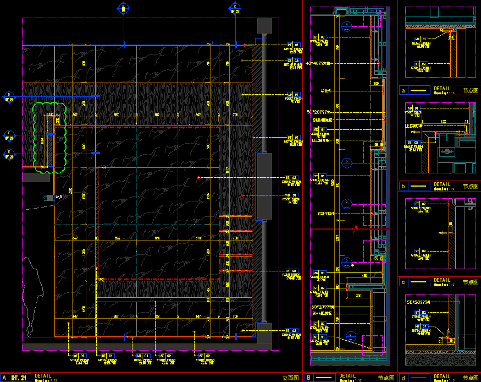This screenshot has width=481, height=382.
Task: Click the 石材干挂件 annotation
Action: coord(326,214)
